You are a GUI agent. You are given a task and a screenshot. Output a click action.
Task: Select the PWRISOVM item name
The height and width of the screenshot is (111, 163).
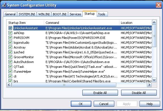(22, 38)
